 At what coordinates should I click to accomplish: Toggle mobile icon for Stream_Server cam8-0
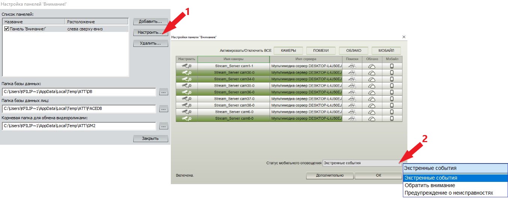392,118
